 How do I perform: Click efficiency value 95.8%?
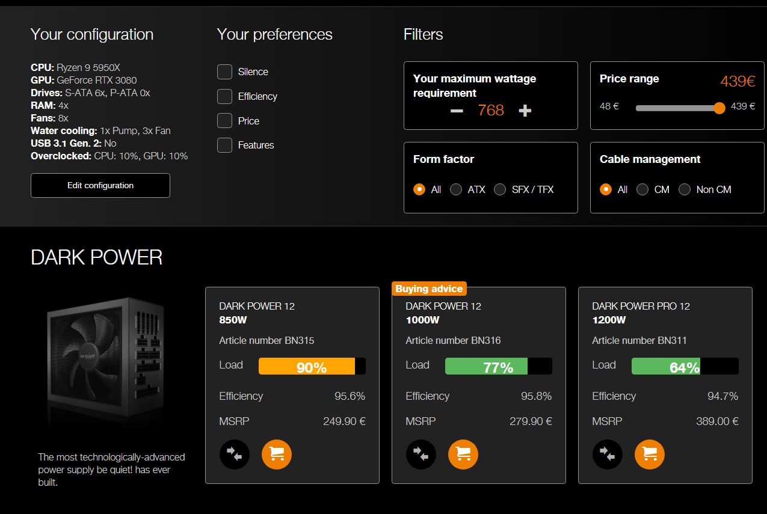(x=536, y=396)
